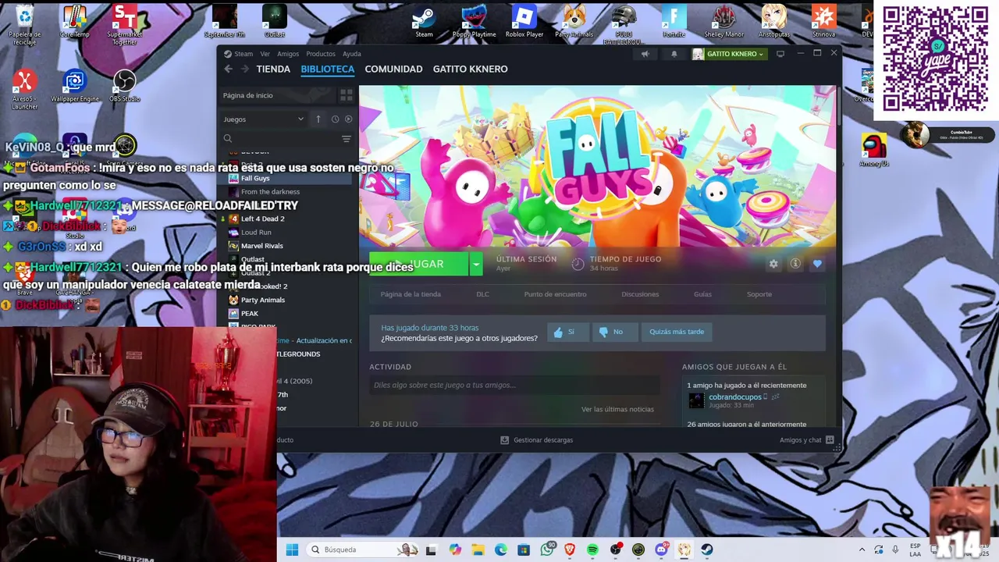Select the BIBLIOTECA tab
999x562 pixels.
point(328,69)
